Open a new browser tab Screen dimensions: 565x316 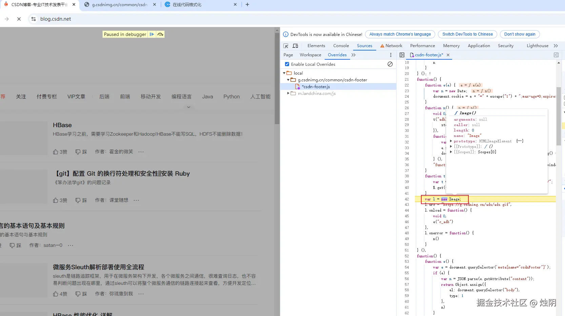[x=247, y=4]
